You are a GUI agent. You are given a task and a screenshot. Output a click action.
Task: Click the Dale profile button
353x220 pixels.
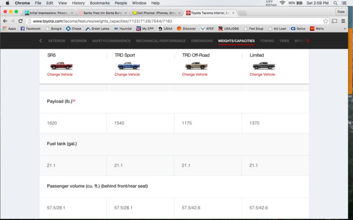(x=341, y=12)
